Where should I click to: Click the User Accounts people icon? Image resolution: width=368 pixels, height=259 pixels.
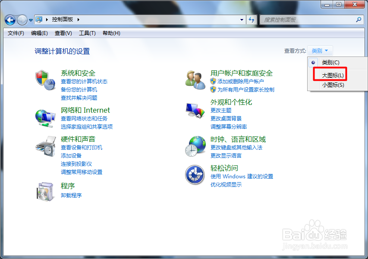(x=195, y=80)
